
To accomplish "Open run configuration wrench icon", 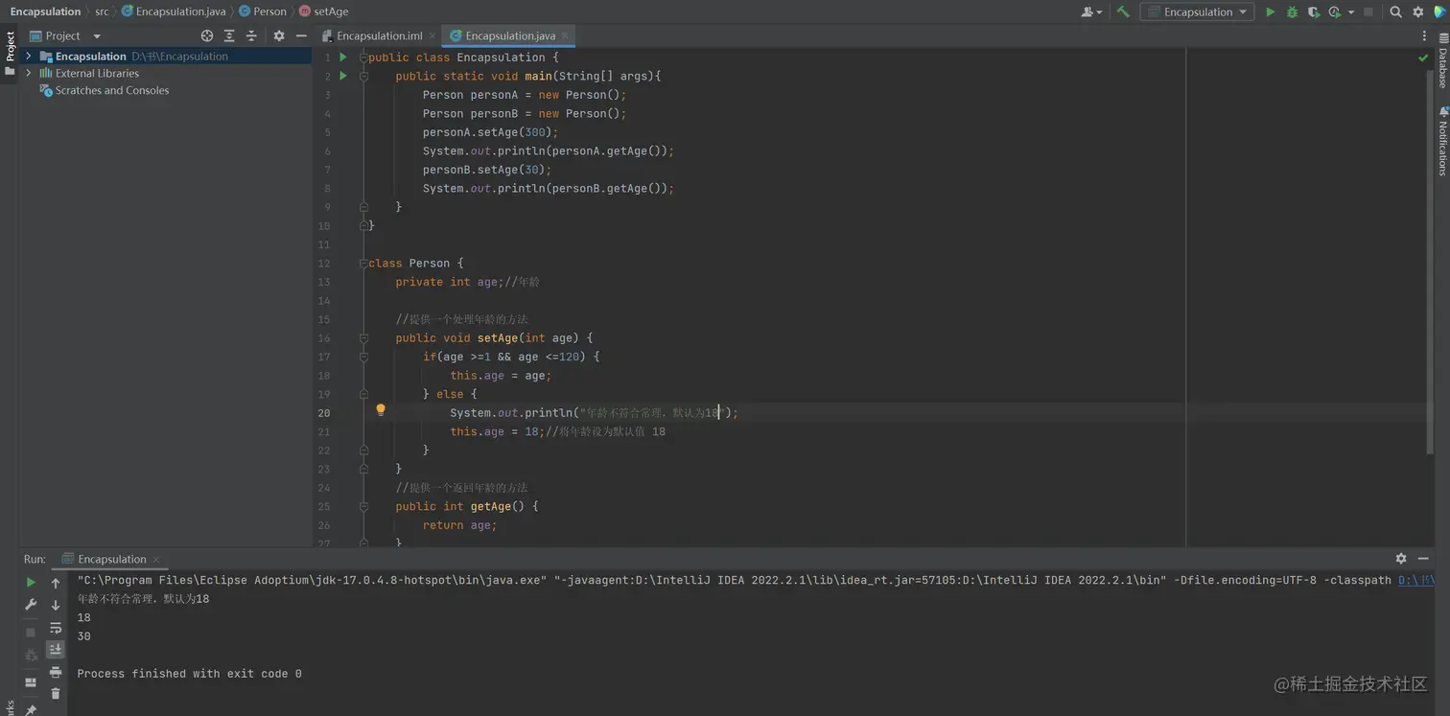I will 31,605.
